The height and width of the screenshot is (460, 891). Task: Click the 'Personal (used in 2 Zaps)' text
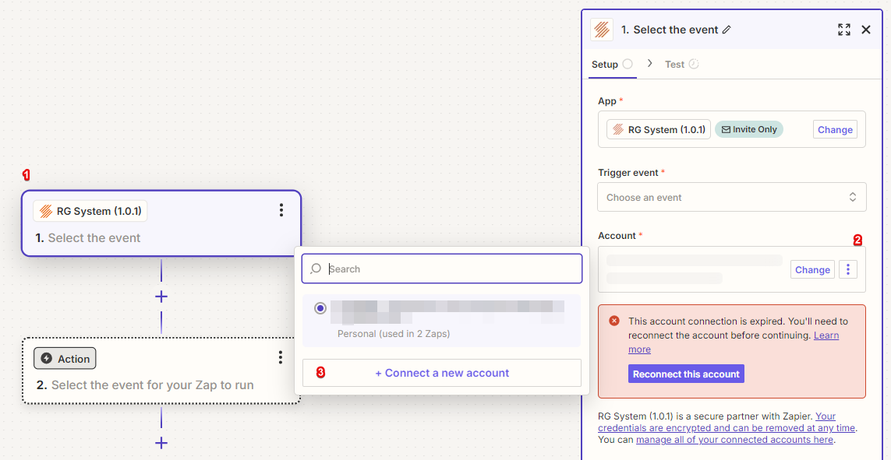pyautogui.click(x=393, y=333)
